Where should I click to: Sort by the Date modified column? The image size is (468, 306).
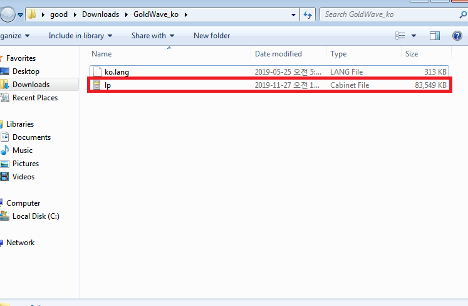click(x=278, y=54)
